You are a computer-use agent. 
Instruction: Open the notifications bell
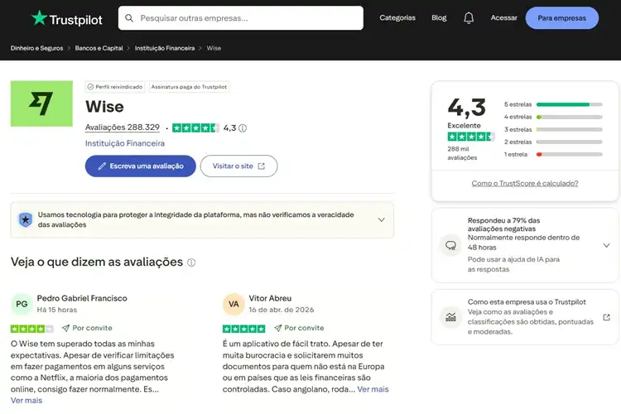pos(469,18)
